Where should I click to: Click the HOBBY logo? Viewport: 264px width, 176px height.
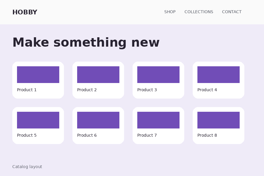tap(25, 12)
